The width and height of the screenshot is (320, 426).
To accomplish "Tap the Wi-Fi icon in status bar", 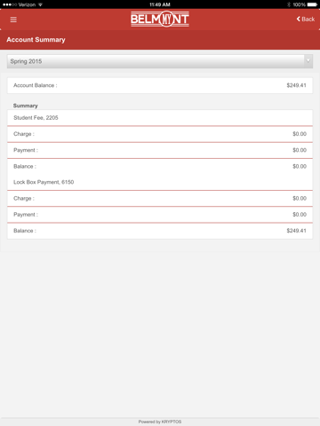I will click(40, 4).
